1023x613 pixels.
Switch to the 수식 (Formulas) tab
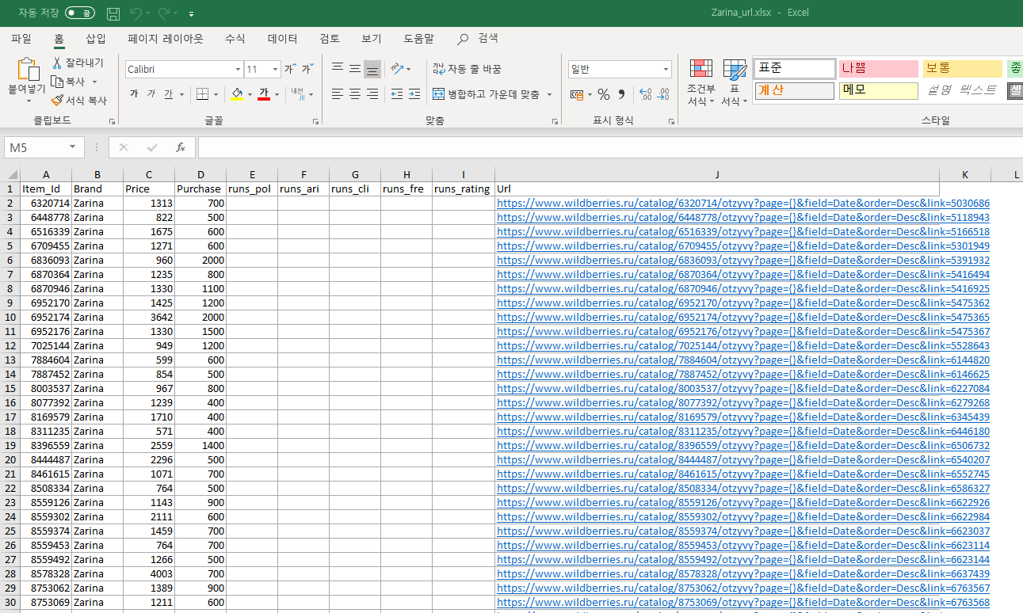[x=235, y=39]
